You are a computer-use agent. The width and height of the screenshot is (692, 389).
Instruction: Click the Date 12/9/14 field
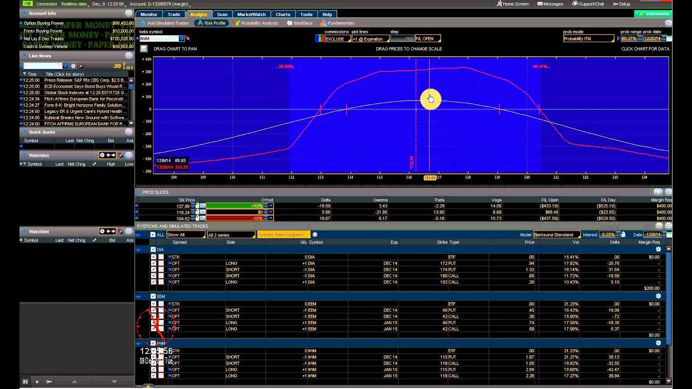click(654, 234)
